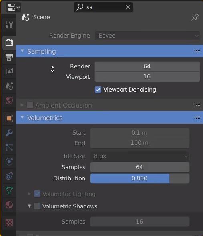This screenshot has width=203, height=236.
Task: Click the Distribution 0.800 slider
Action: click(x=140, y=178)
